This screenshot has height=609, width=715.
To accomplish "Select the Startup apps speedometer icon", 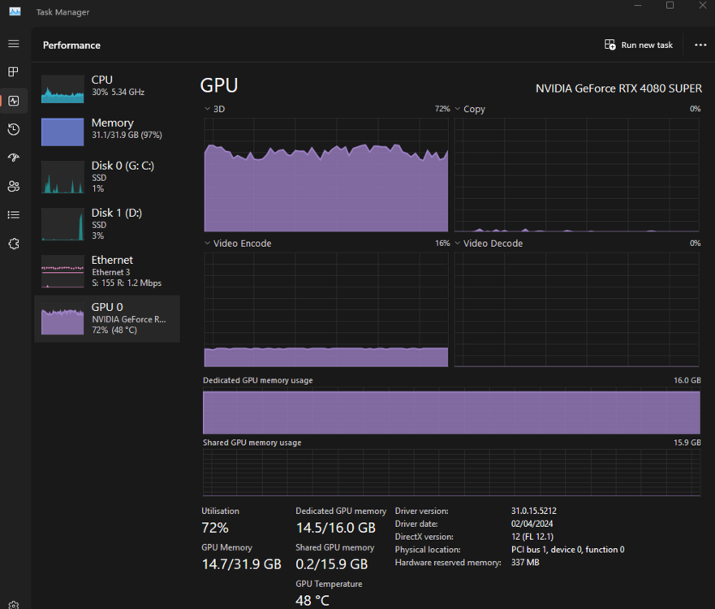I will (x=13, y=158).
